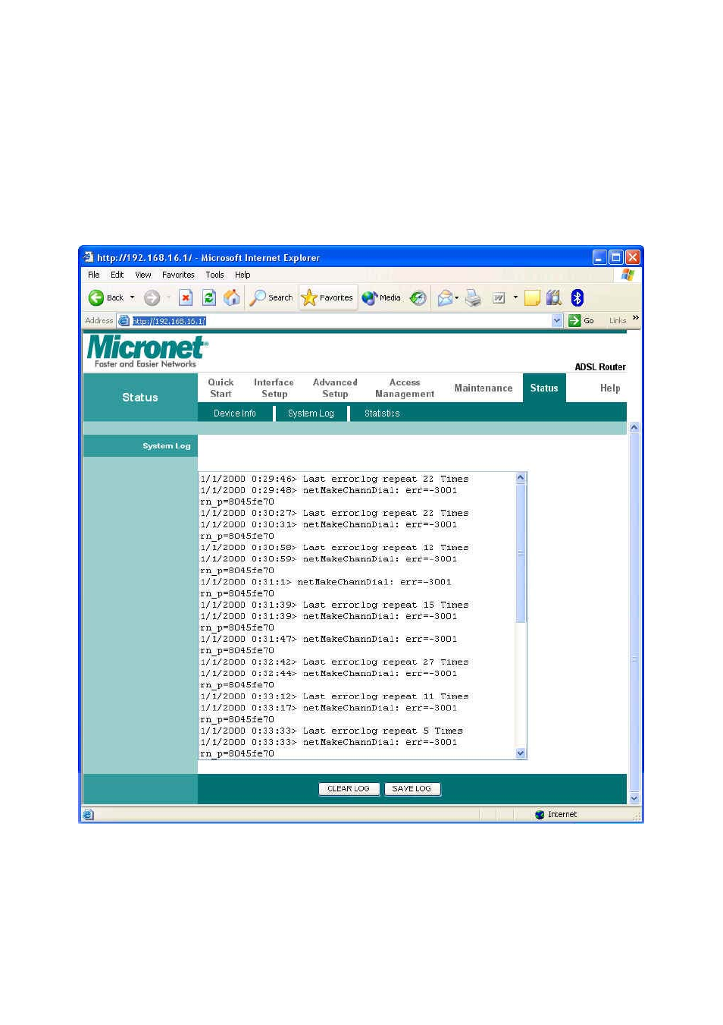Click the Micronet logo

146,351
